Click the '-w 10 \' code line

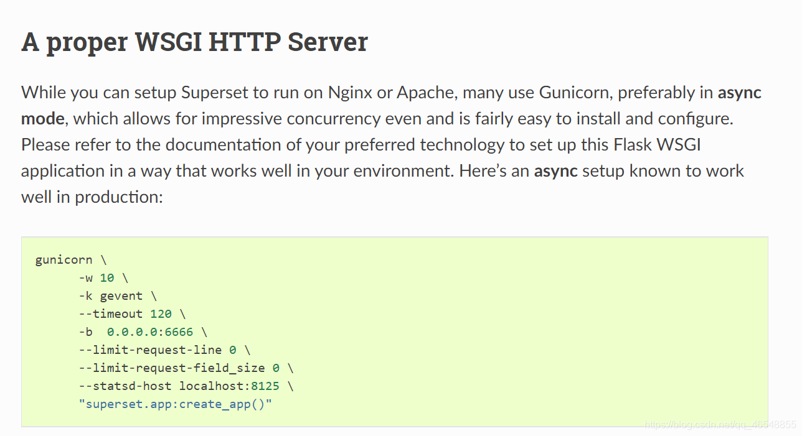click(103, 278)
